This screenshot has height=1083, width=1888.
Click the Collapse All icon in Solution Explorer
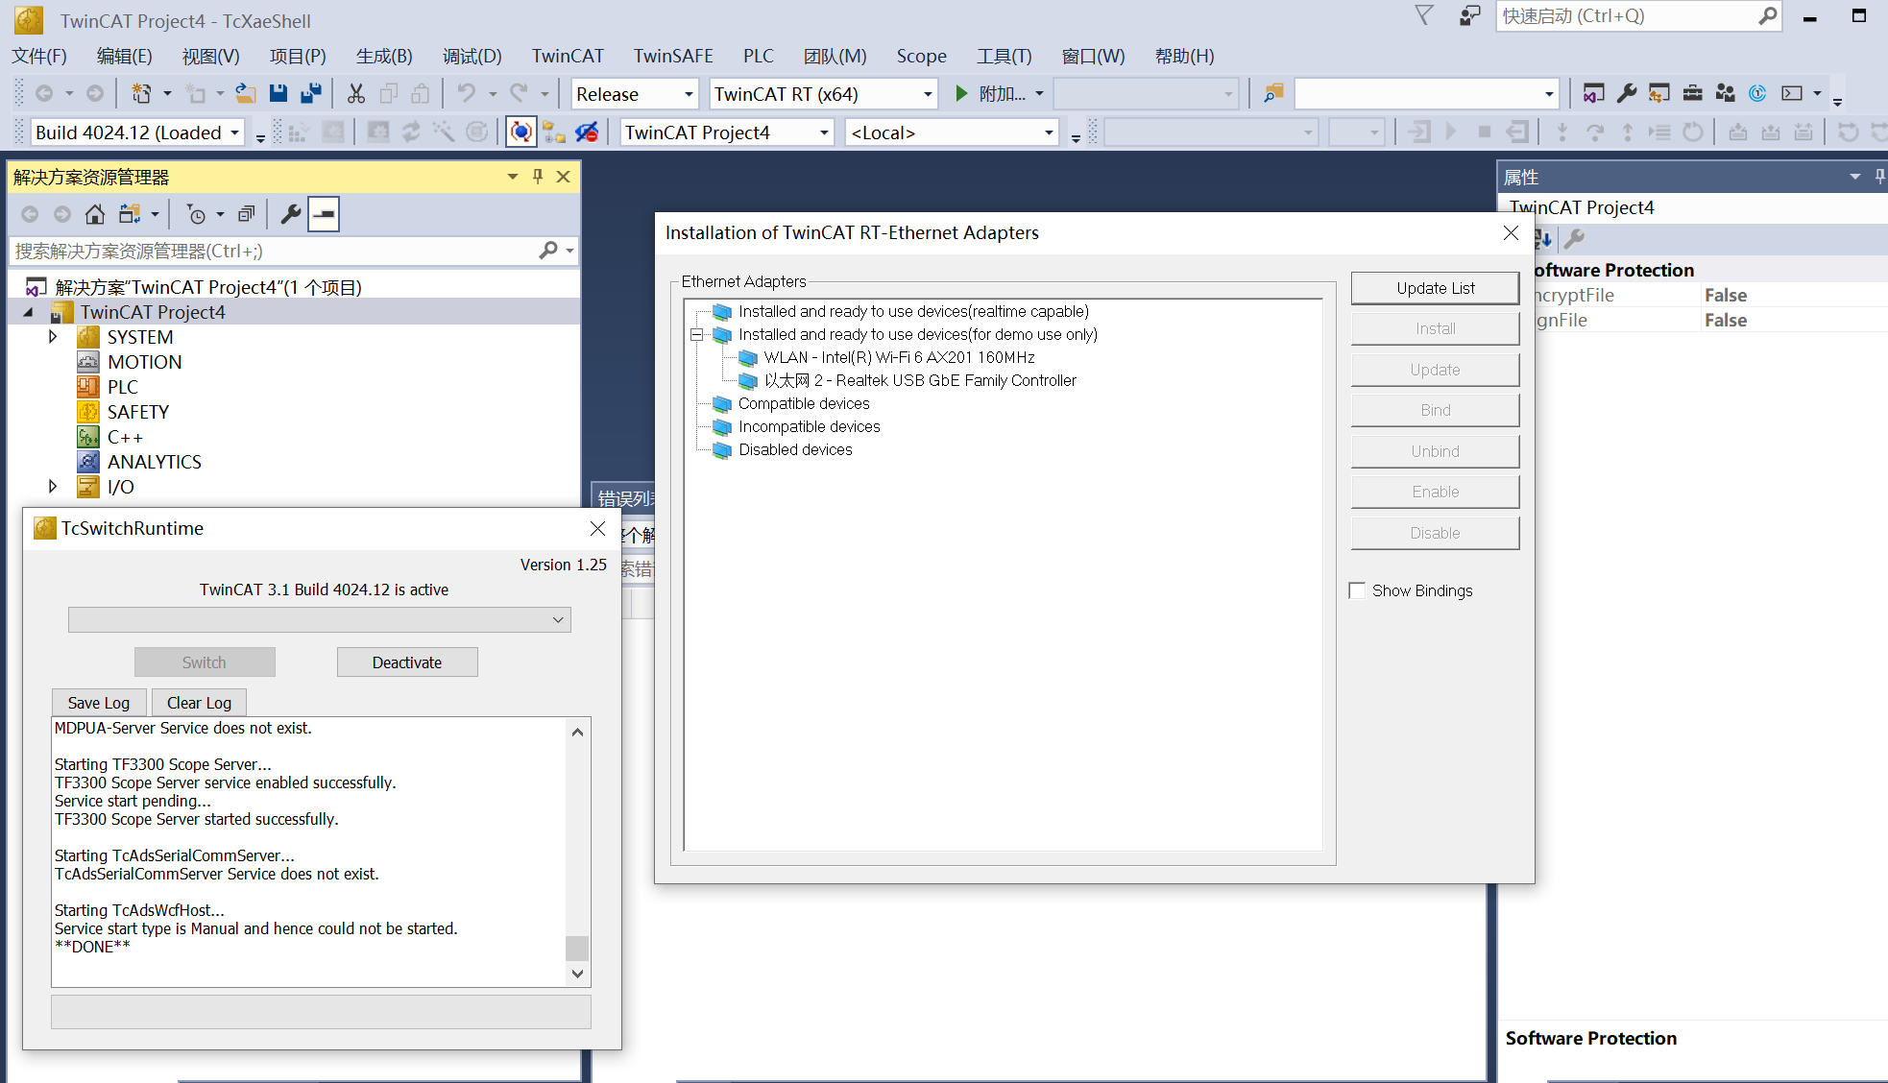point(247,214)
